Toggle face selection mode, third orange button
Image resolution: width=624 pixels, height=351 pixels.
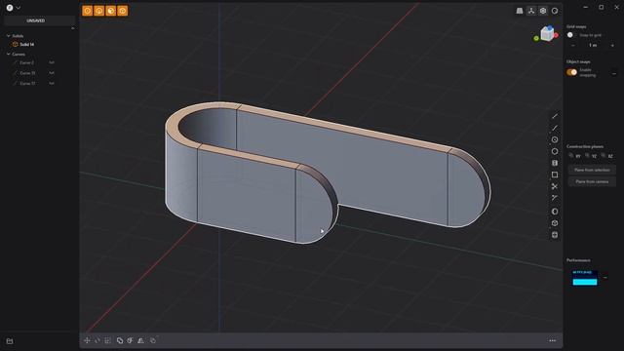coord(110,11)
